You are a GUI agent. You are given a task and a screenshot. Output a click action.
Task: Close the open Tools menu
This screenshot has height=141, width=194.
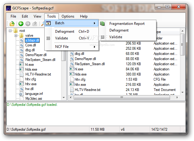click(x=52, y=16)
